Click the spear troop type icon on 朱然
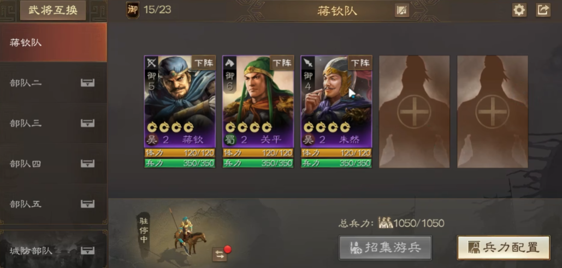The image size is (562, 268). tap(307, 63)
